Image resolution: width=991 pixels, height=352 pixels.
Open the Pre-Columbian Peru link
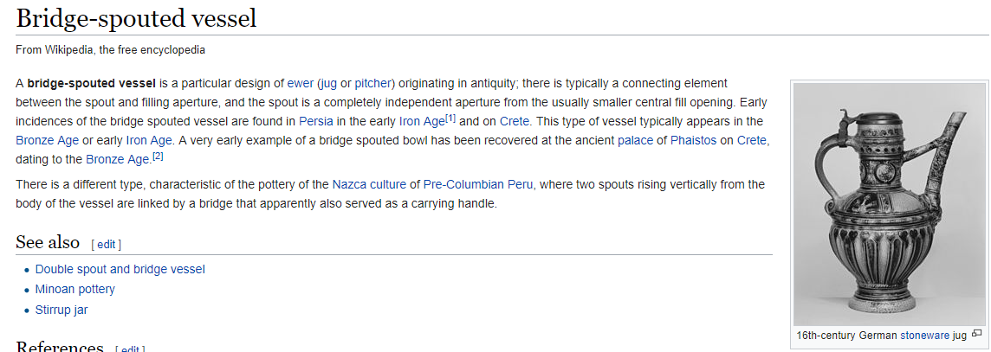(x=478, y=184)
